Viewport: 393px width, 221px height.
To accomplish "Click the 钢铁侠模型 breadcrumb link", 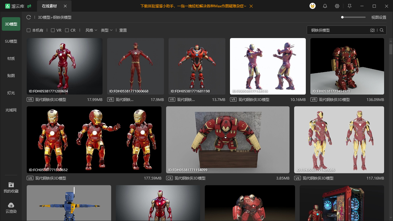I will 62,17.
